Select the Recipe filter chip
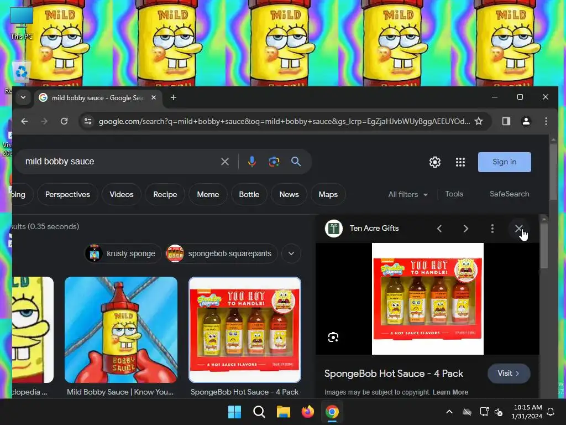This screenshot has height=425, width=566. [x=165, y=194]
